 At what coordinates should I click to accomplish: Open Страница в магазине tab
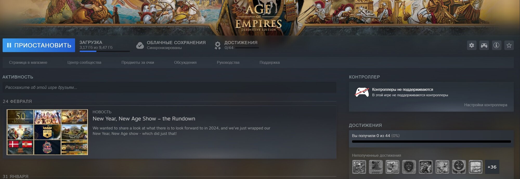pos(28,63)
